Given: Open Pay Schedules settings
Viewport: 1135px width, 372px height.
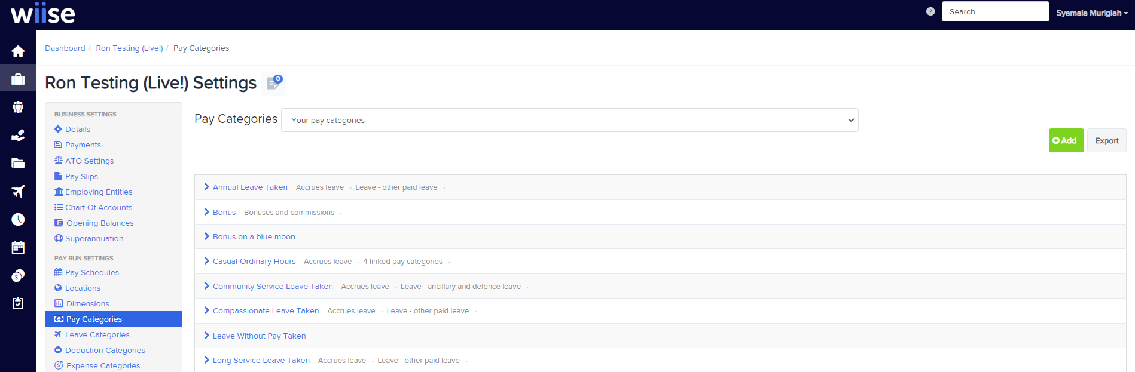Looking at the screenshot, I should pyautogui.click(x=92, y=272).
